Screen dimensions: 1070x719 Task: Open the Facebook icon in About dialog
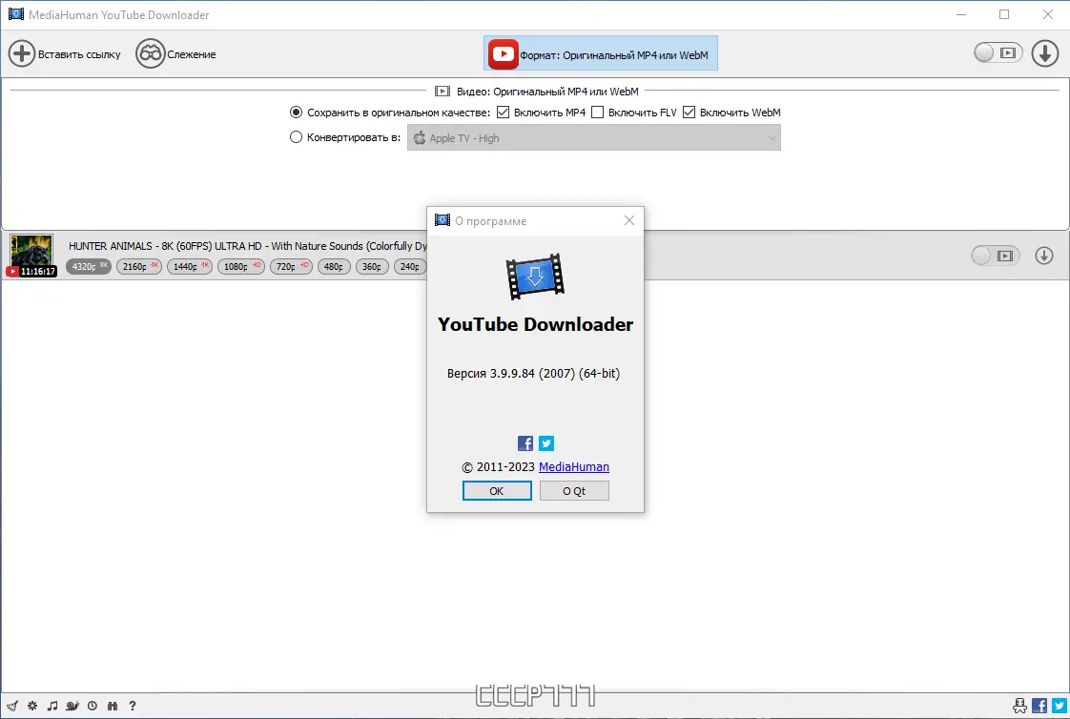click(x=525, y=442)
